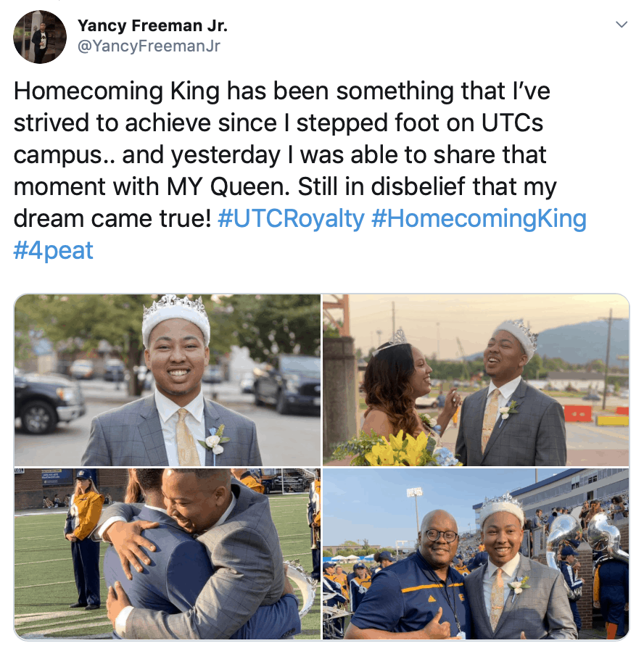View the photo of two men hugging on field
The height and width of the screenshot is (654, 644).
(x=168, y=553)
